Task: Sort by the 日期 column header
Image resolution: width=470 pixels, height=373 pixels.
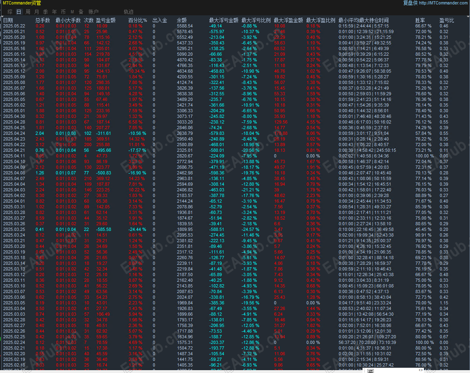Action: click(x=8, y=20)
